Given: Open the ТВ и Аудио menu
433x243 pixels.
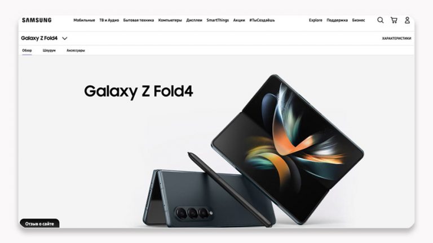Looking at the screenshot, I should coord(109,20).
